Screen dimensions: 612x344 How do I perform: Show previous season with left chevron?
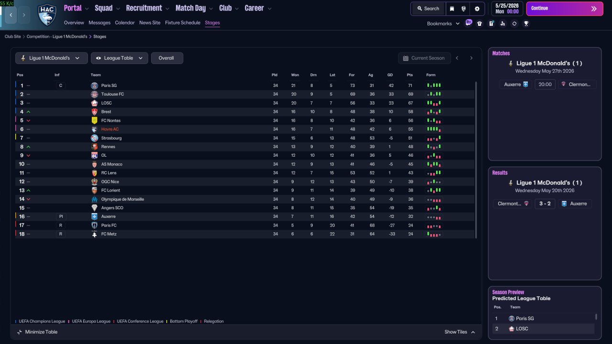tap(457, 58)
